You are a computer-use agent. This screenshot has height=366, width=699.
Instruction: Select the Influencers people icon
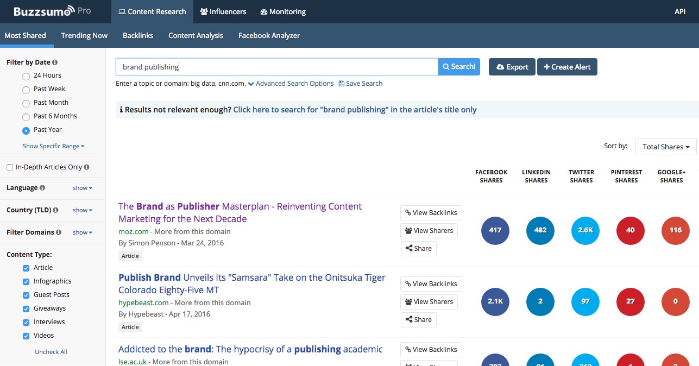coord(203,11)
